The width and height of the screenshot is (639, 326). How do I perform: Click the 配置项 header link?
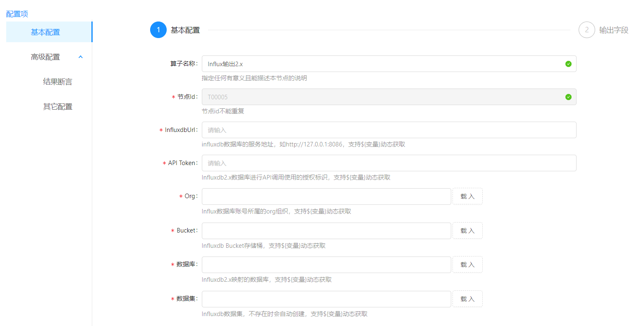[x=17, y=14]
